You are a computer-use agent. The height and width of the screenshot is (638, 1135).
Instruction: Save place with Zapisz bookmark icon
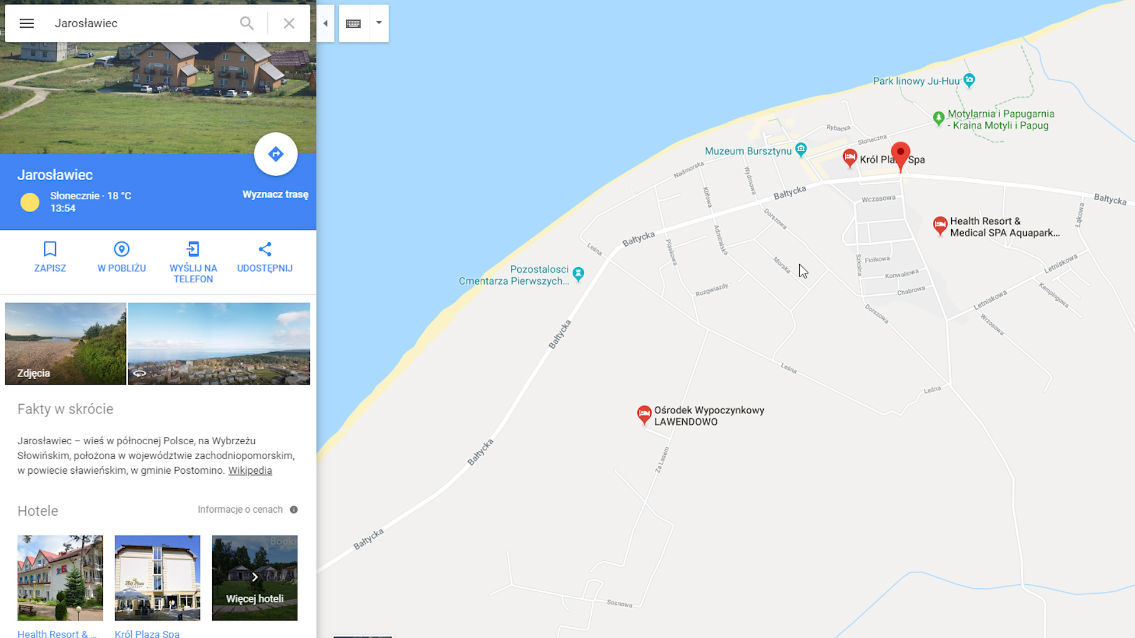click(x=50, y=256)
